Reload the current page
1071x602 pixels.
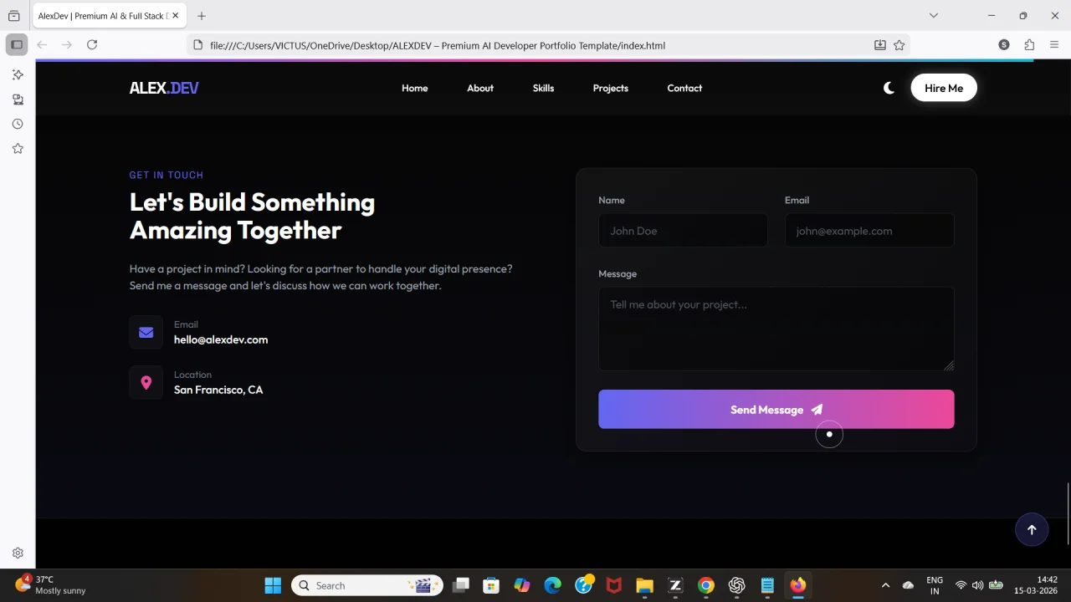click(92, 44)
